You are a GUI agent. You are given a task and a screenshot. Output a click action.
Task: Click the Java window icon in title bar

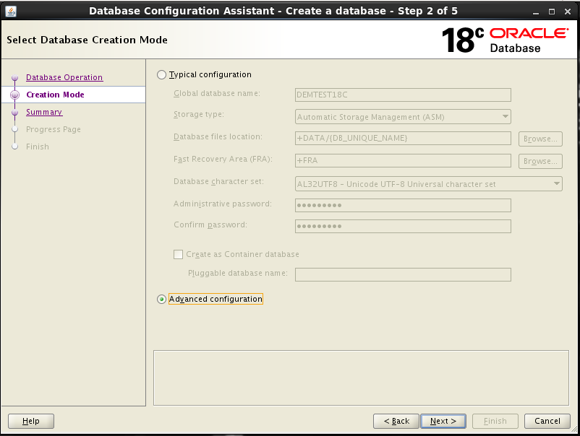click(x=11, y=10)
